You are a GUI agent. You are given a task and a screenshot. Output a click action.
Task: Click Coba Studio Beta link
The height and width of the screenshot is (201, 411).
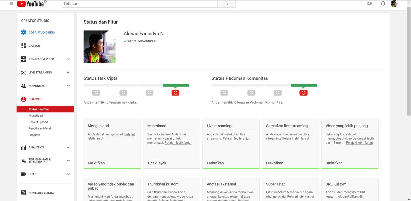(42, 32)
